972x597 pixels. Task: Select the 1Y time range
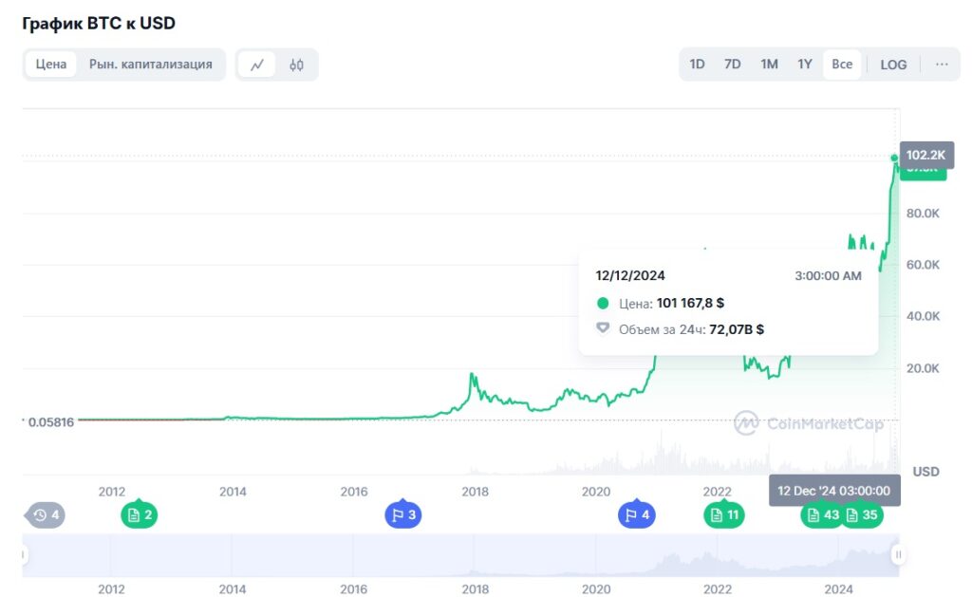(x=805, y=65)
